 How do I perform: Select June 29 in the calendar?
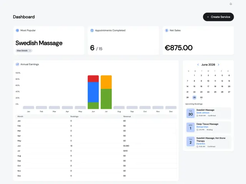pyautogui.click(x=194, y=97)
